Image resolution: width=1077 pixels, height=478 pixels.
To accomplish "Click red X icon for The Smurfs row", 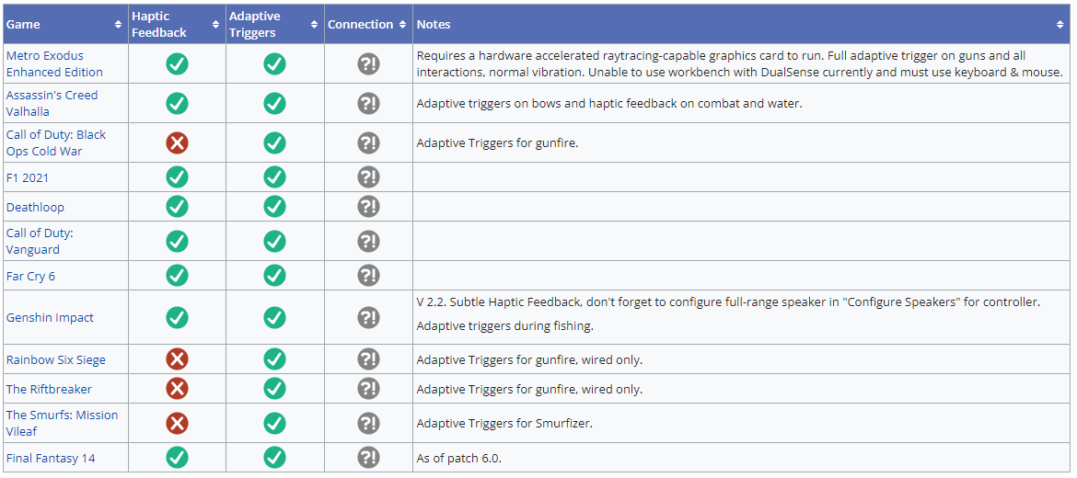I will [177, 423].
